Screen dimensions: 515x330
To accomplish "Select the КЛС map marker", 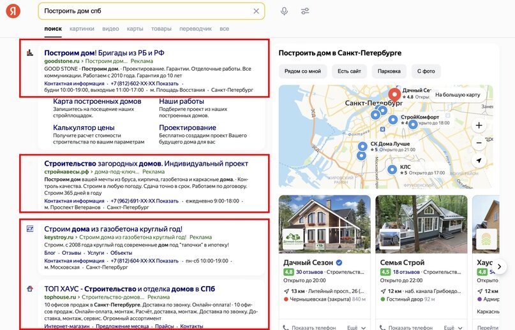I will pos(392,169).
